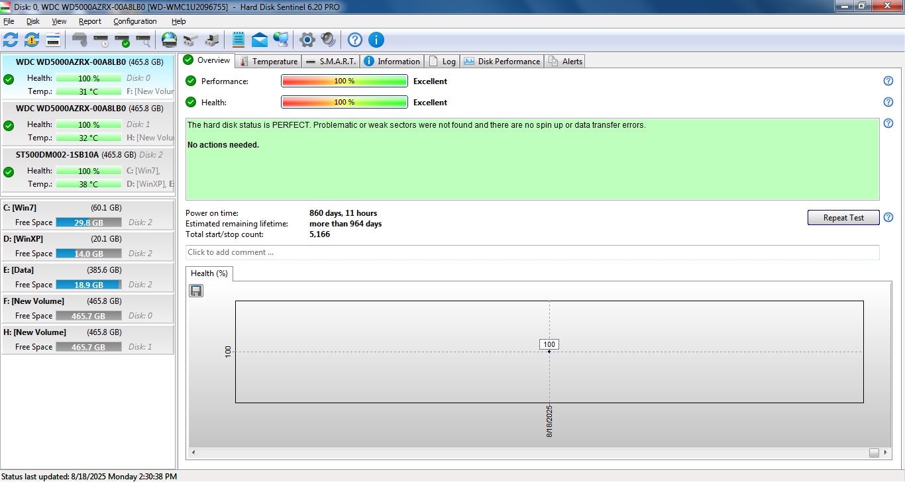Click 'more than 964 days' remaining lifetime value
905x482 pixels.
point(345,224)
